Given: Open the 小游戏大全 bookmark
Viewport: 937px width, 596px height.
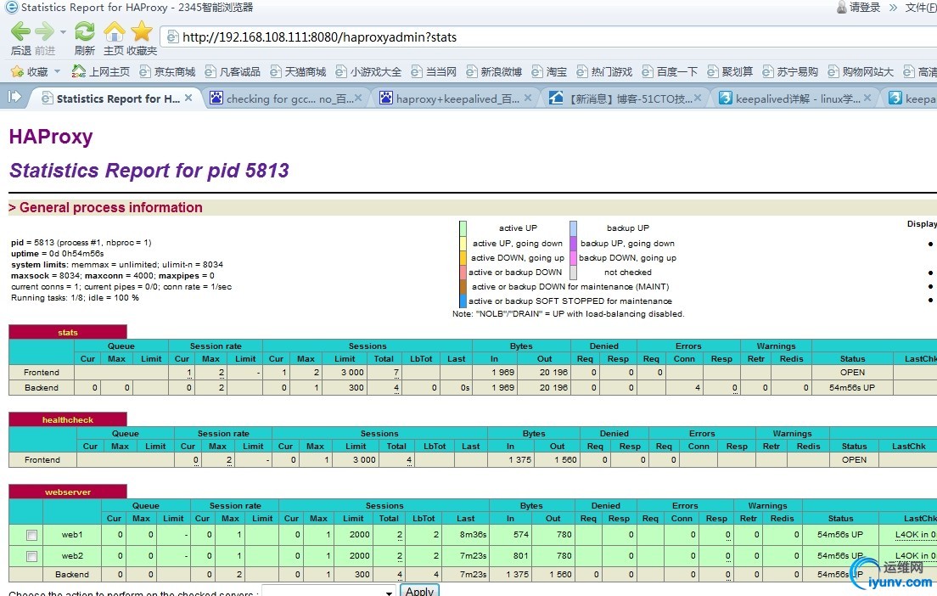Looking at the screenshot, I should [x=368, y=71].
